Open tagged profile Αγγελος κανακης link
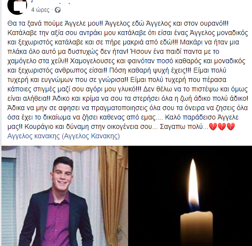The image size is (252, 246). coord(34,136)
